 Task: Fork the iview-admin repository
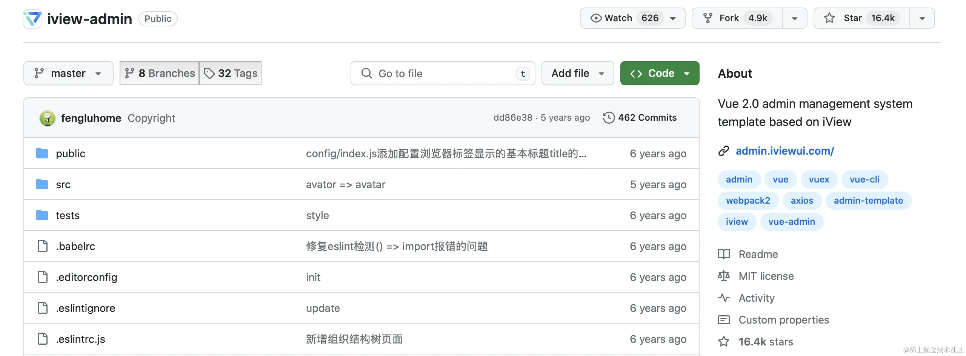[737, 18]
